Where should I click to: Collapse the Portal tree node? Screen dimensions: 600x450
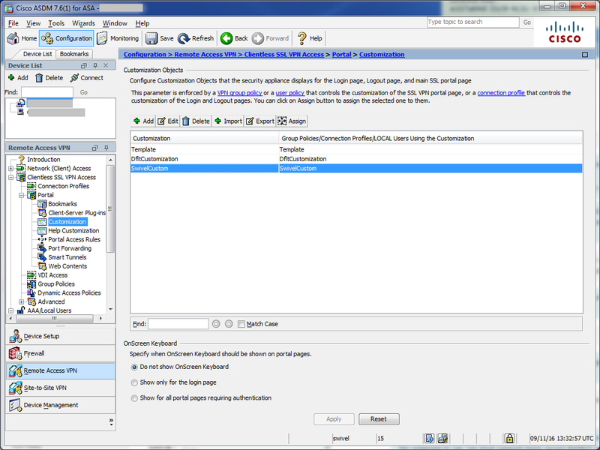point(22,195)
